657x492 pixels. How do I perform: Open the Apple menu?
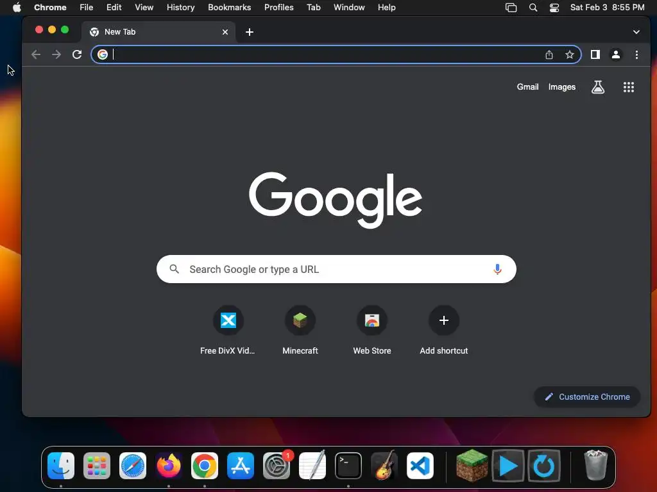click(x=17, y=8)
